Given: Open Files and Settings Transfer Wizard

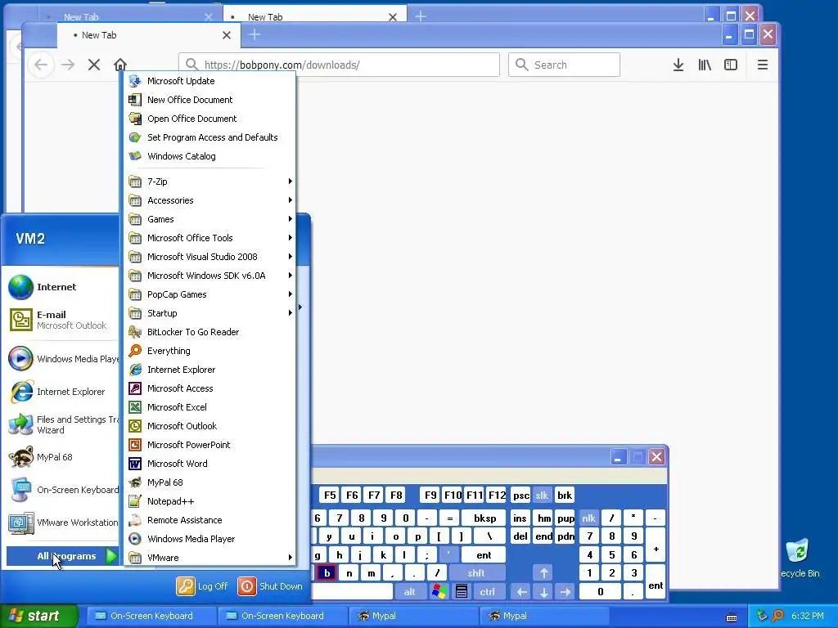Looking at the screenshot, I should [x=62, y=424].
